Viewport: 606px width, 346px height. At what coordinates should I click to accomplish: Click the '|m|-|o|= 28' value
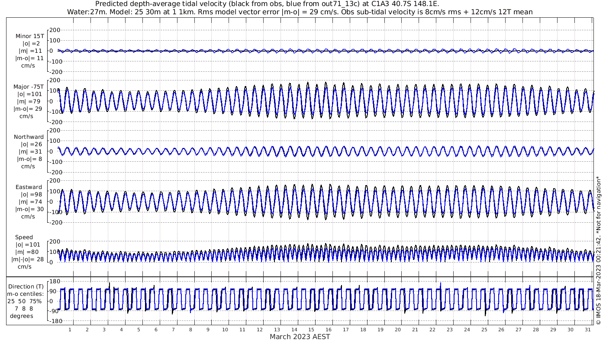point(28,259)
